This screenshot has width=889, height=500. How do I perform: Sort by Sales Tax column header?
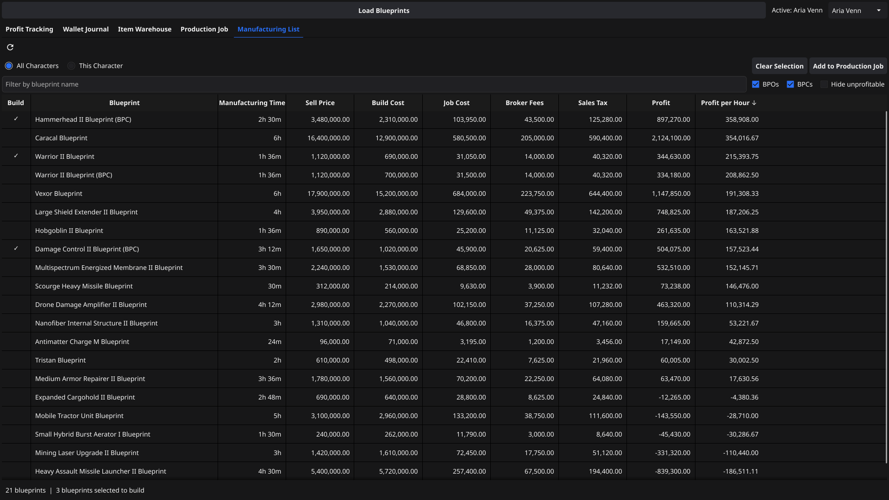pyautogui.click(x=592, y=103)
